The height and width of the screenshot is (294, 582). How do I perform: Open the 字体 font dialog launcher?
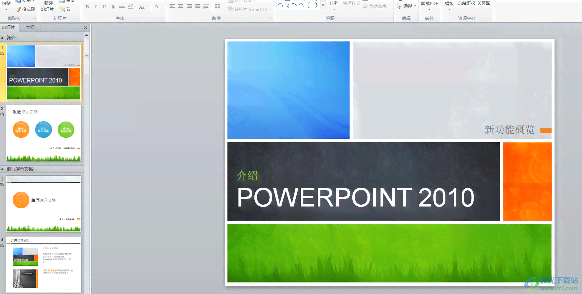[163, 18]
